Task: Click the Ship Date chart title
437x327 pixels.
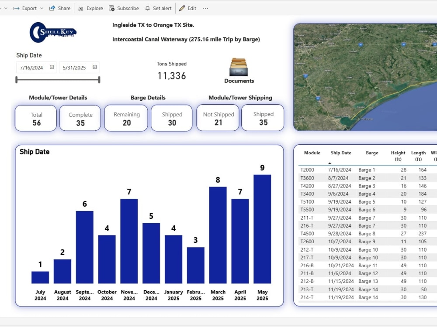Action: pyautogui.click(x=35, y=152)
